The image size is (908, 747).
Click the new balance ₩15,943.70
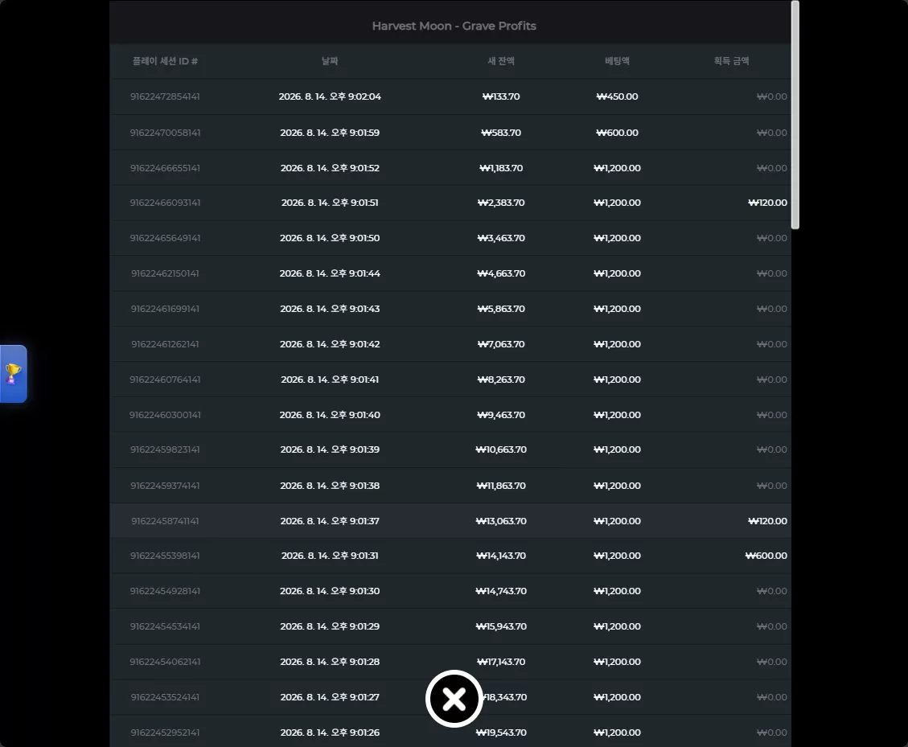pos(501,626)
